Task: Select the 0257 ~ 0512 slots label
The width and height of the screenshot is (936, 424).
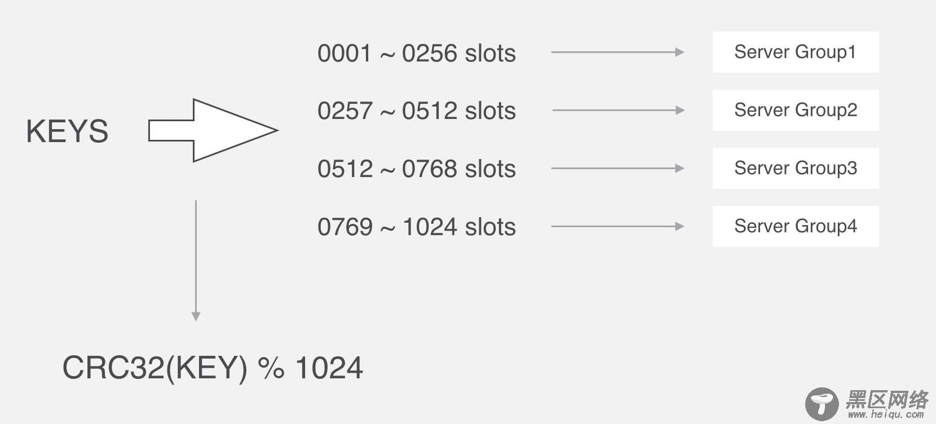Action: coord(416,111)
